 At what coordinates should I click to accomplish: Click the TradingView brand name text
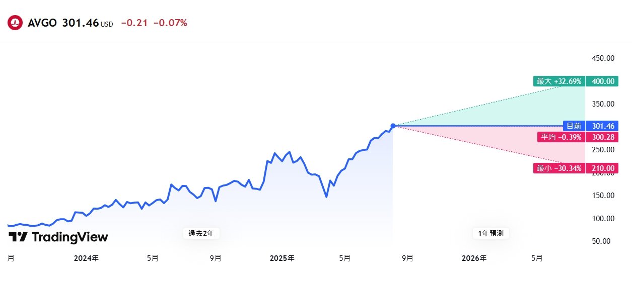click(70, 237)
